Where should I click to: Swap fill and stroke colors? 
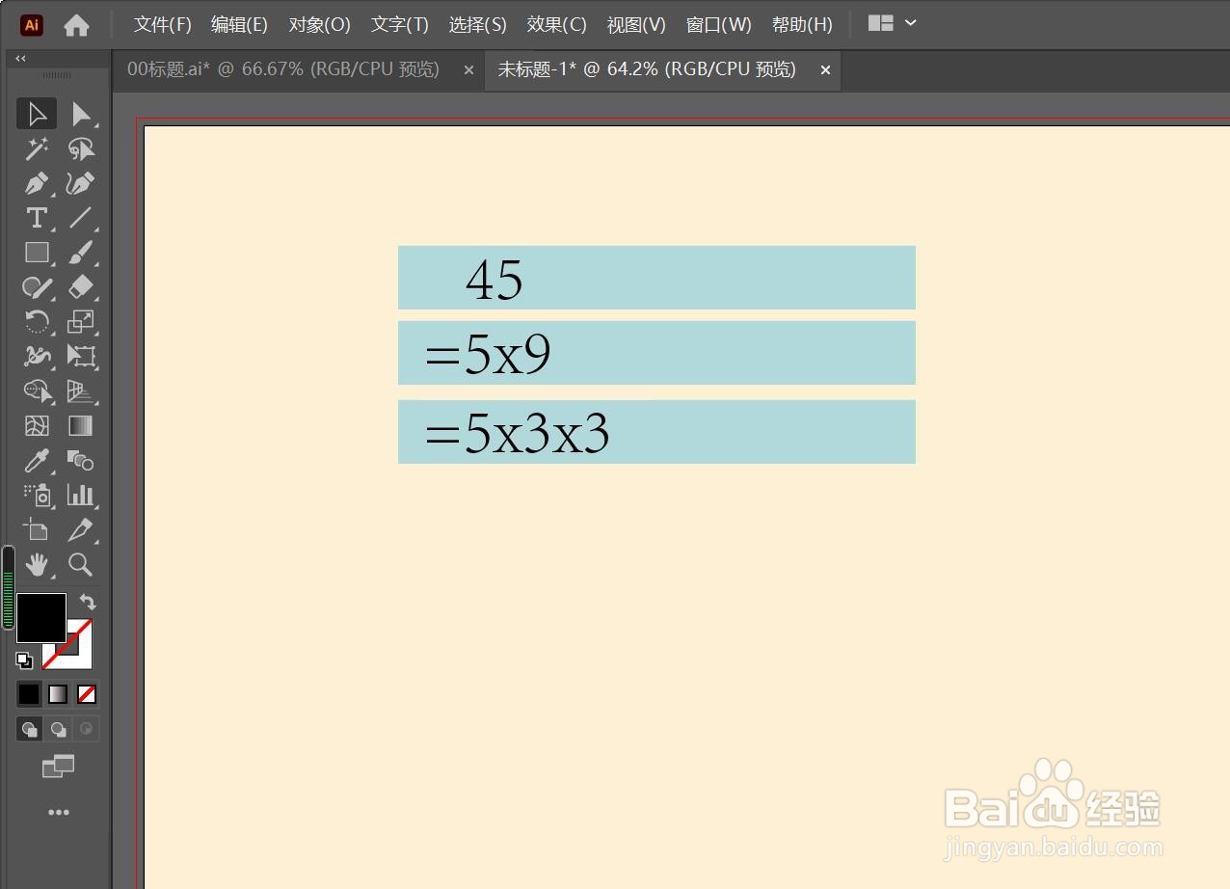[x=88, y=602]
